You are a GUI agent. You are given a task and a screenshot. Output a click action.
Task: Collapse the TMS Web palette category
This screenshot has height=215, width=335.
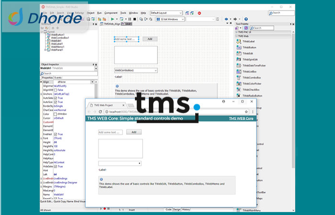236,36
